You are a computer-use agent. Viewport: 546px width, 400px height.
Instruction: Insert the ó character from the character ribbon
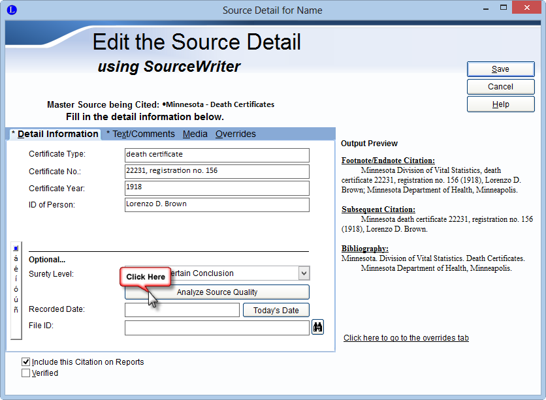point(16,289)
